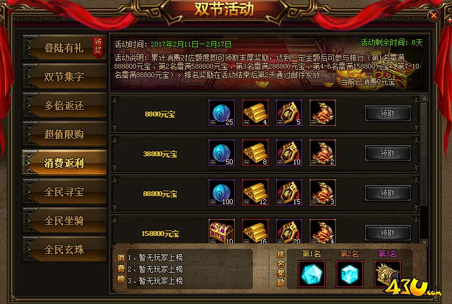The image size is (452, 304).
Task: Click 领取 for the 158800元宝 tier
Action: pos(388,233)
